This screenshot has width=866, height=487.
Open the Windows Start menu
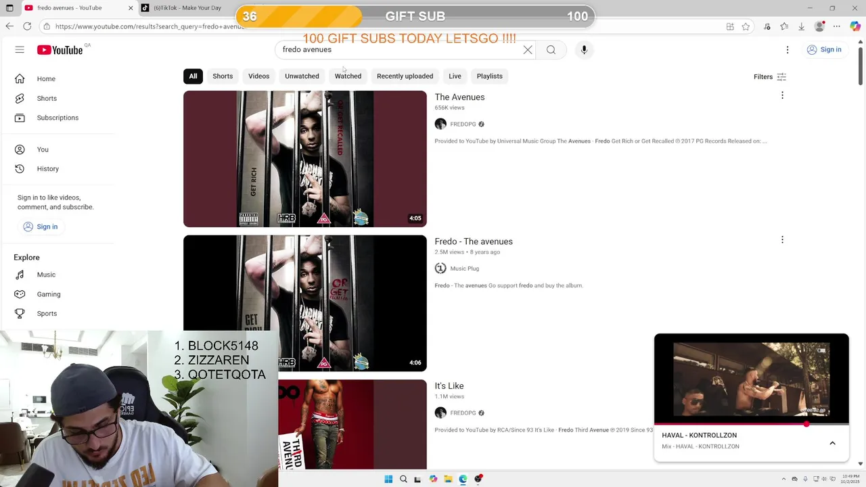(x=388, y=479)
